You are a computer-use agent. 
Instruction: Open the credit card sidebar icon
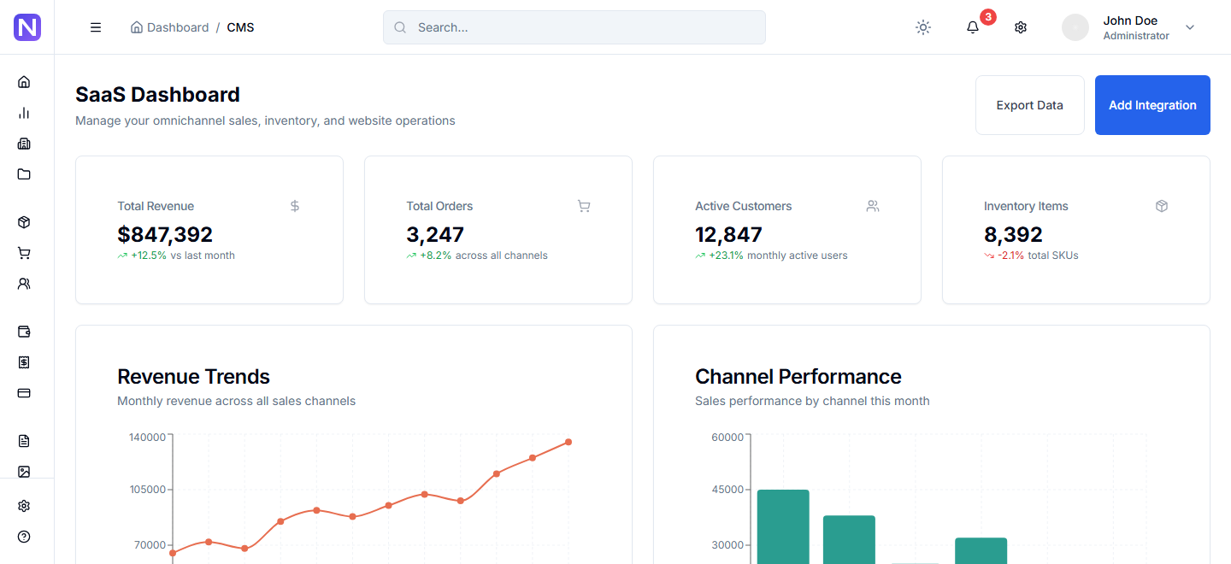pos(24,393)
